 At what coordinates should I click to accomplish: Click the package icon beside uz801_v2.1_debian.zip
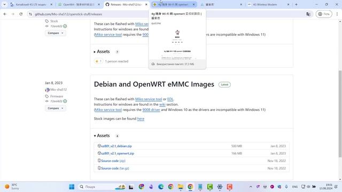pos(99,146)
